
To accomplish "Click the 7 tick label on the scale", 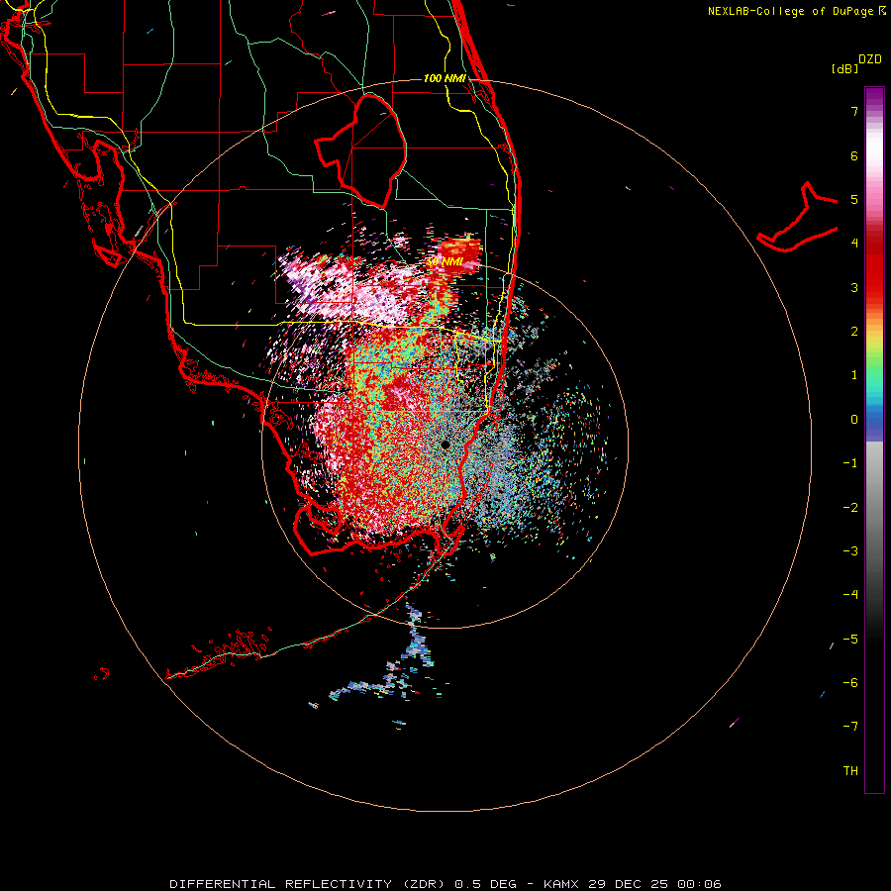I will pos(854,111).
